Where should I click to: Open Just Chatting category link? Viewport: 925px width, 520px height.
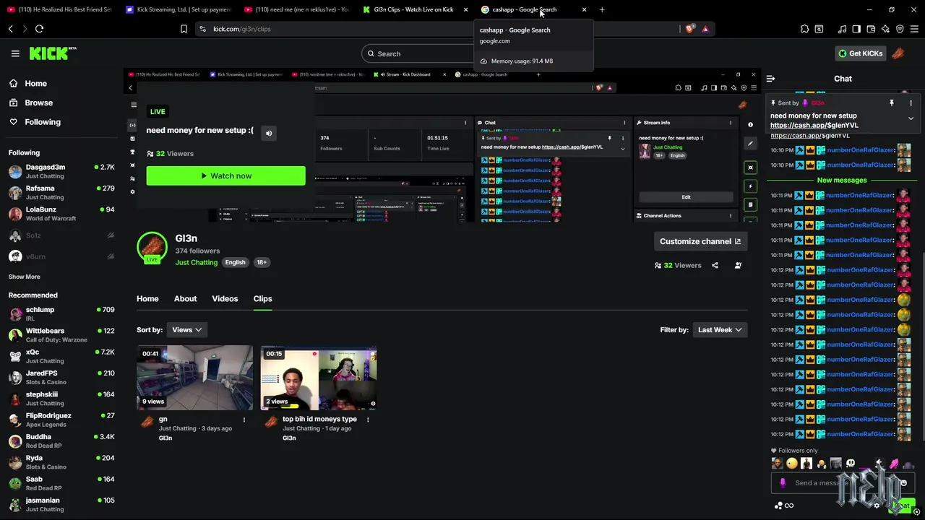click(196, 262)
